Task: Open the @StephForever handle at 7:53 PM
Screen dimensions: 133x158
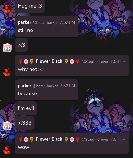Action: pyautogui.click(x=95, y=61)
